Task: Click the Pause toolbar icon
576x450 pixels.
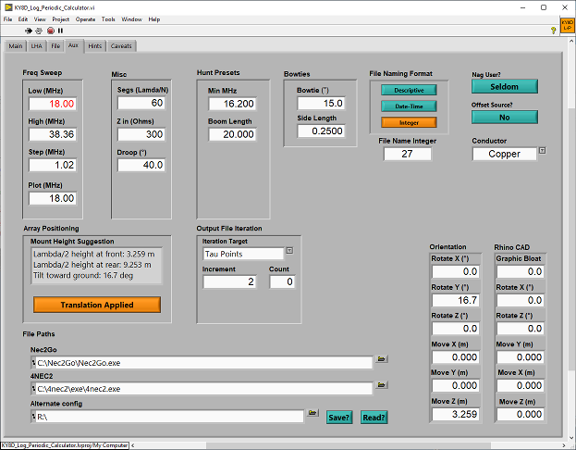Action: [x=60, y=31]
